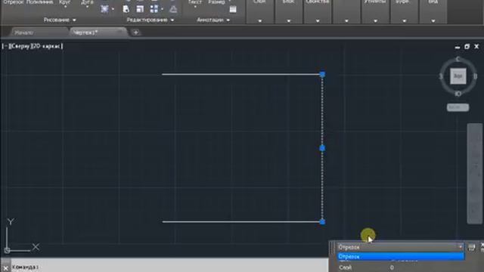
Task: Click the Ю south label on ViewCube compass
Action: pyautogui.click(x=458, y=94)
